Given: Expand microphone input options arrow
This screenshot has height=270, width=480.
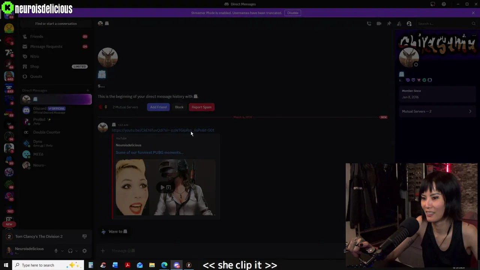Looking at the screenshot, I should click(x=62, y=251).
